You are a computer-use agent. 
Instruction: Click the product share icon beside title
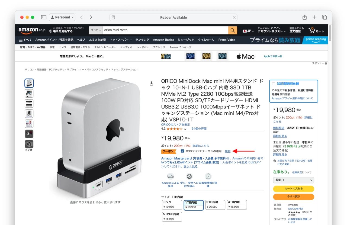pos(152,83)
